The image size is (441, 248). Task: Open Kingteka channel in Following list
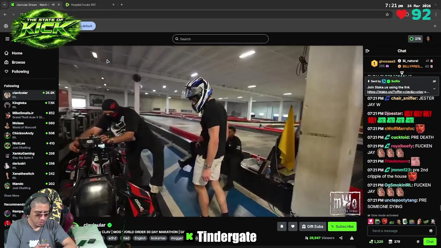pyautogui.click(x=29, y=105)
